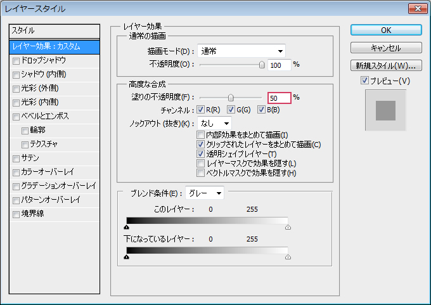Toggle the B(B) channel checkbox
431x305 pixels.
[x=261, y=110]
